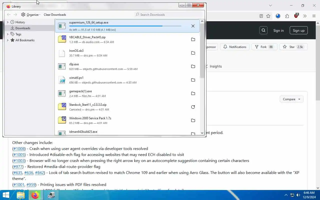Click supermium download progress bar
The width and height of the screenshot is (320, 200).
[x=125, y=26]
